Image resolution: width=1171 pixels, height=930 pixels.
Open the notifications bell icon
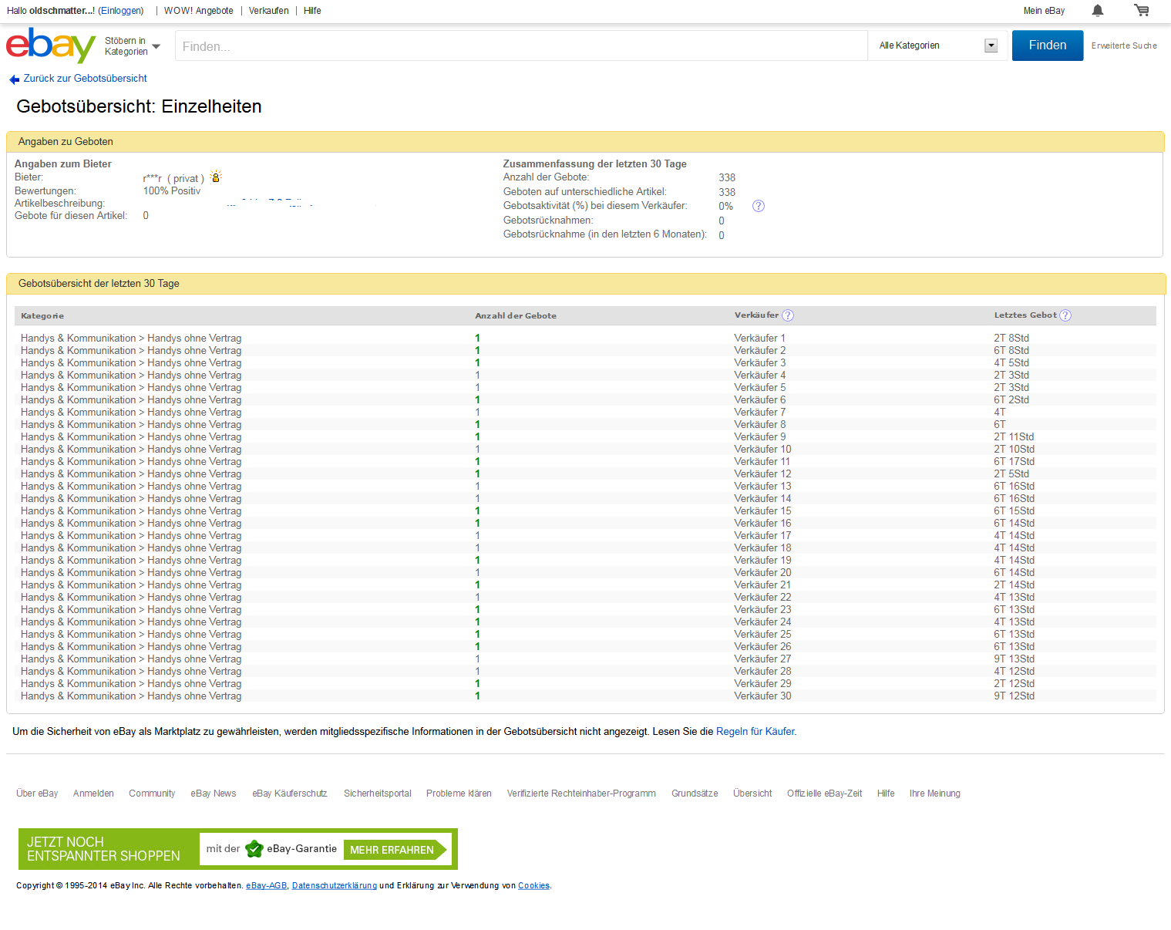pos(1098,11)
